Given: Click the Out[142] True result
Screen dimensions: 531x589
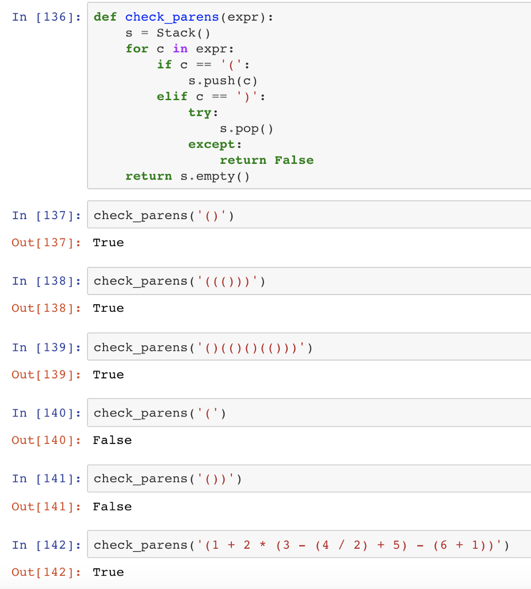Looking at the screenshot, I should click(108, 572).
